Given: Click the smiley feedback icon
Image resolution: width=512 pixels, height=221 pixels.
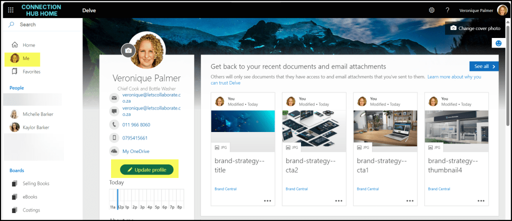Looking at the screenshot, I should [x=498, y=43].
